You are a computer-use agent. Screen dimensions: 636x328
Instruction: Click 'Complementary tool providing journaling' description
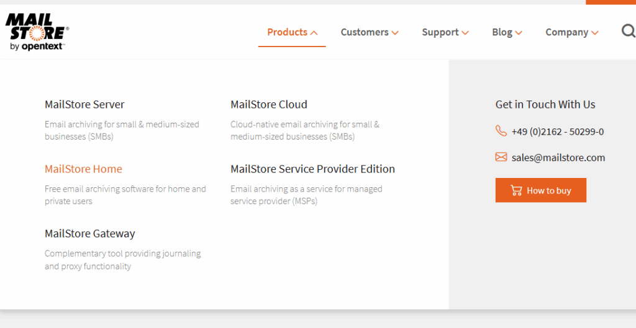click(x=122, y=260)
